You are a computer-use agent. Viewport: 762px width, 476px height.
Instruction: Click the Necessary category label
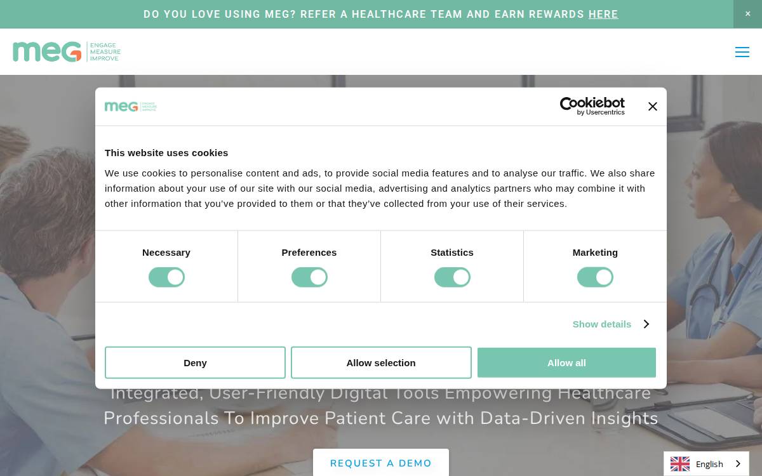pyautogui.click(x=166, y=252)
